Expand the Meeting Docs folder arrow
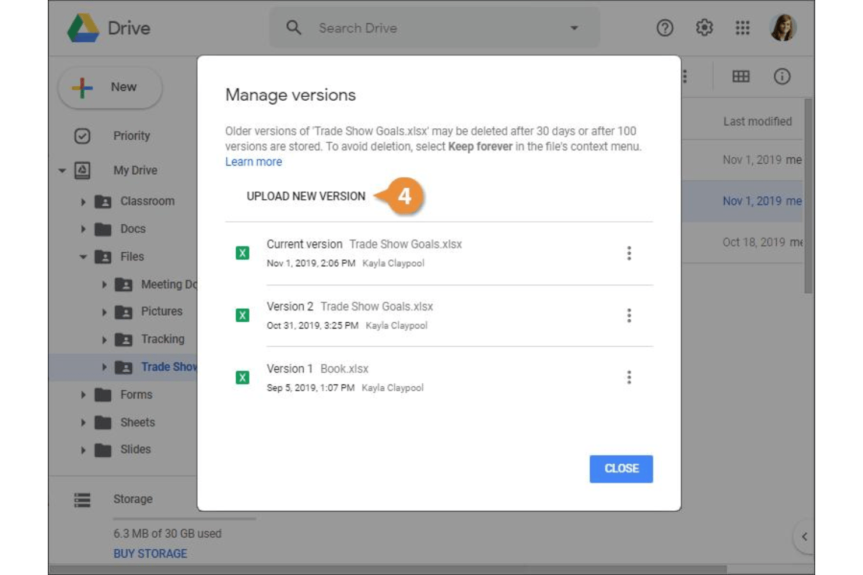 pos(104,284)
